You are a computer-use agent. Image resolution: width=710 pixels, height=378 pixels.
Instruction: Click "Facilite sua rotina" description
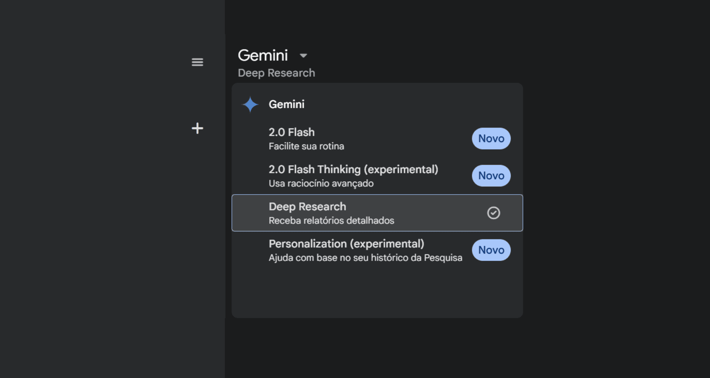point(306,147)
